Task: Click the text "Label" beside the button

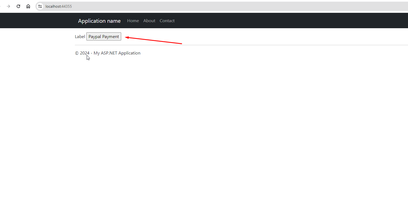Action: 80,37
